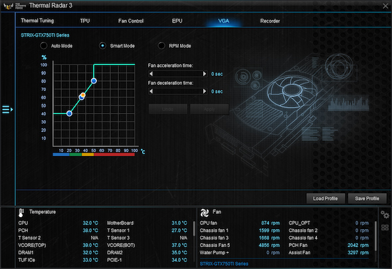Image resolution: width=392 pixels, height=269 pixels.
Task: Click the fan acceleration time slider track
Action: point(178,74)
